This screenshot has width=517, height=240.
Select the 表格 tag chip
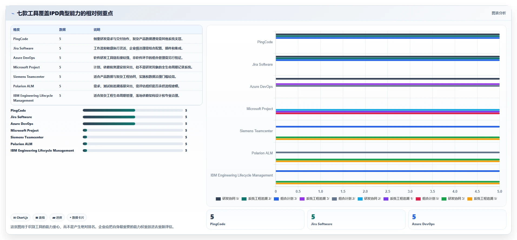[x=40, y=218]
